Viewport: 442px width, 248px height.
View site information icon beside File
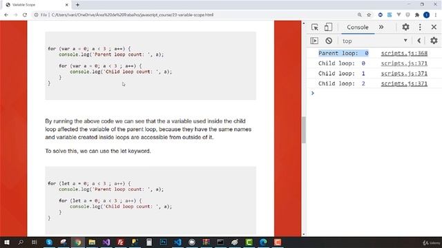[x=36, y=15]
